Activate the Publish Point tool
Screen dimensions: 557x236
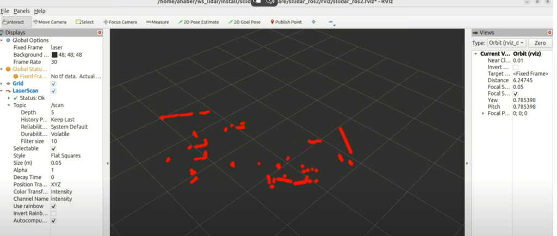pyautogui.click(x=286, y=22)
